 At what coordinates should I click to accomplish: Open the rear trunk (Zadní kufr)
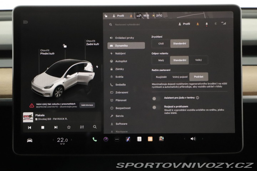click(x=92, y=42)
